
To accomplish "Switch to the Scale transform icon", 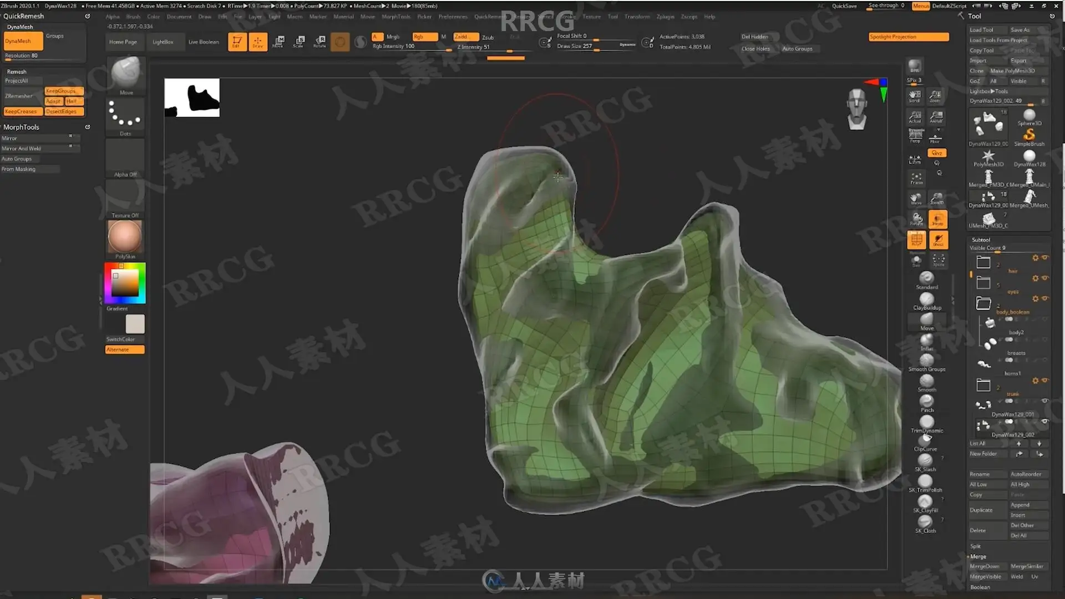I will [300, 42].
